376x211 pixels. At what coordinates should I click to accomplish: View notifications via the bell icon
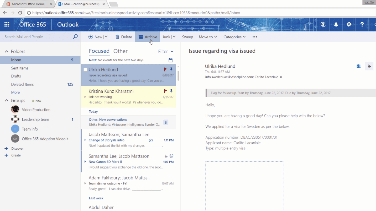pyautogui.click(x=336, y=24)
